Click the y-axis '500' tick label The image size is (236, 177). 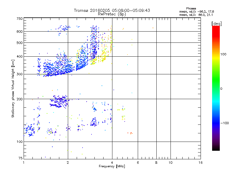point(20,43)
